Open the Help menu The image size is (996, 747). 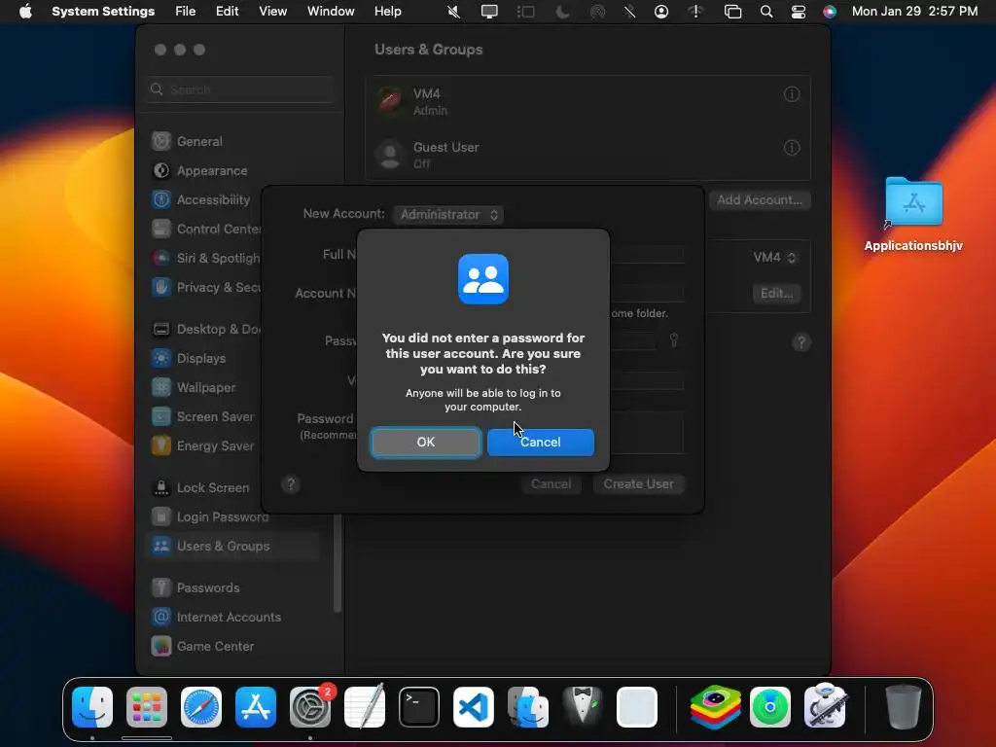[387, 12]
